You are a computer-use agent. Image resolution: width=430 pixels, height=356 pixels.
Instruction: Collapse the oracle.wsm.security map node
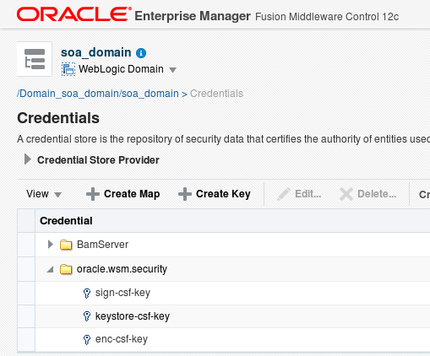[x=51, y=270]
